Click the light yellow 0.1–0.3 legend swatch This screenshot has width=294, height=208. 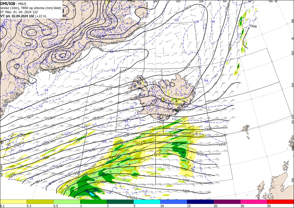coord(13,202)
